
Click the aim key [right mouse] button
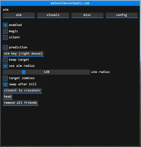tap(23, 54)
